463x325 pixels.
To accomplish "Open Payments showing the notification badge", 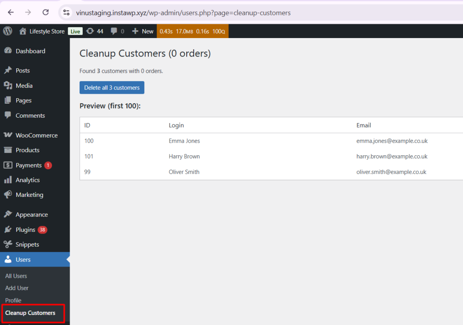I will pyautogui.click(x=23, y=165).
